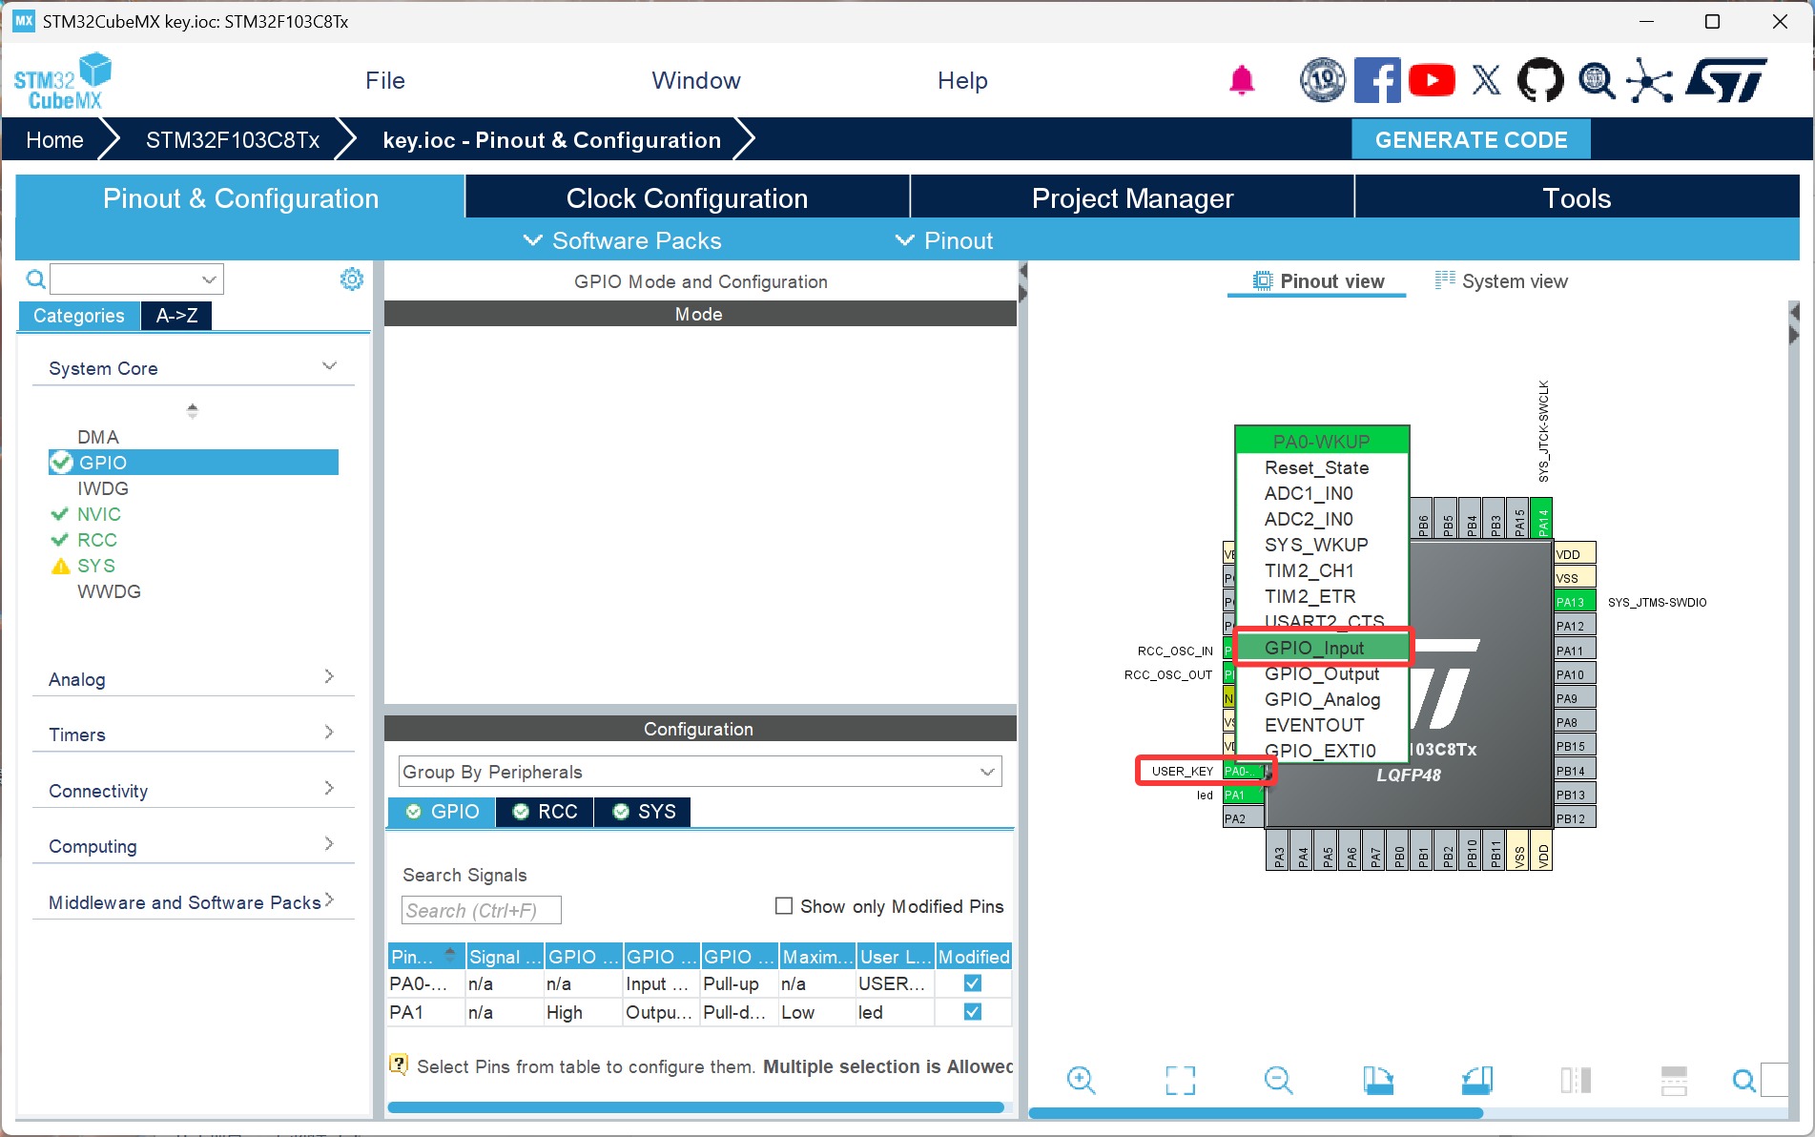Click pin PA13 on the chip
Screen dimensions: 1815x1137
[1575, 602]
